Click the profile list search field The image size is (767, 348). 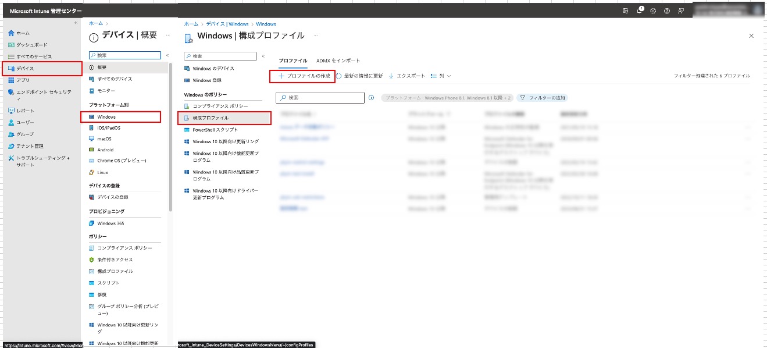click(x=320, y=98)
